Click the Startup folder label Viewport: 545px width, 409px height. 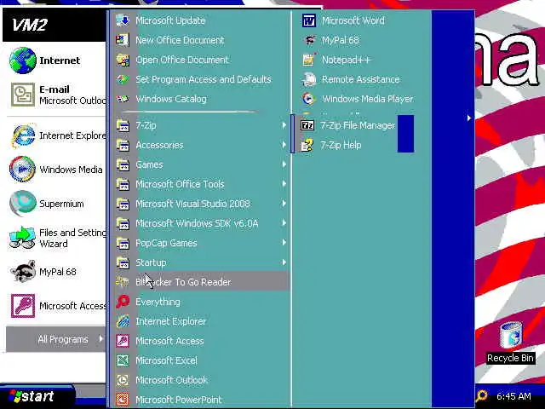(151, 262)
